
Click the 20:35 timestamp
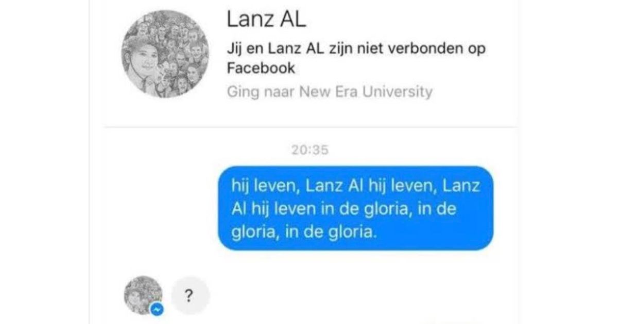[x=309, y=151]
